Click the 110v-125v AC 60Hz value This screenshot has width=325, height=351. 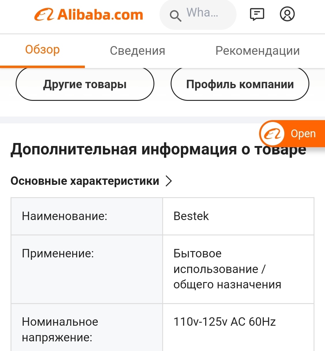tap(224, 322)
